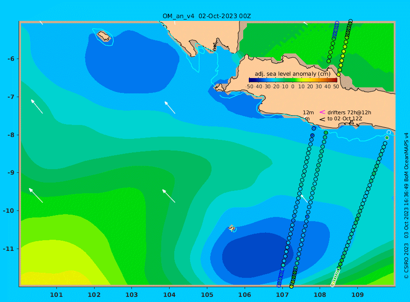Click the longitude tick label 106
This screenshot has height=302, width=410.
245,295
